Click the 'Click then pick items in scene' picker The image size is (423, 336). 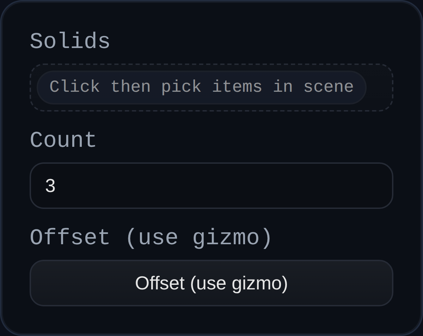click(x=202, y=86)
